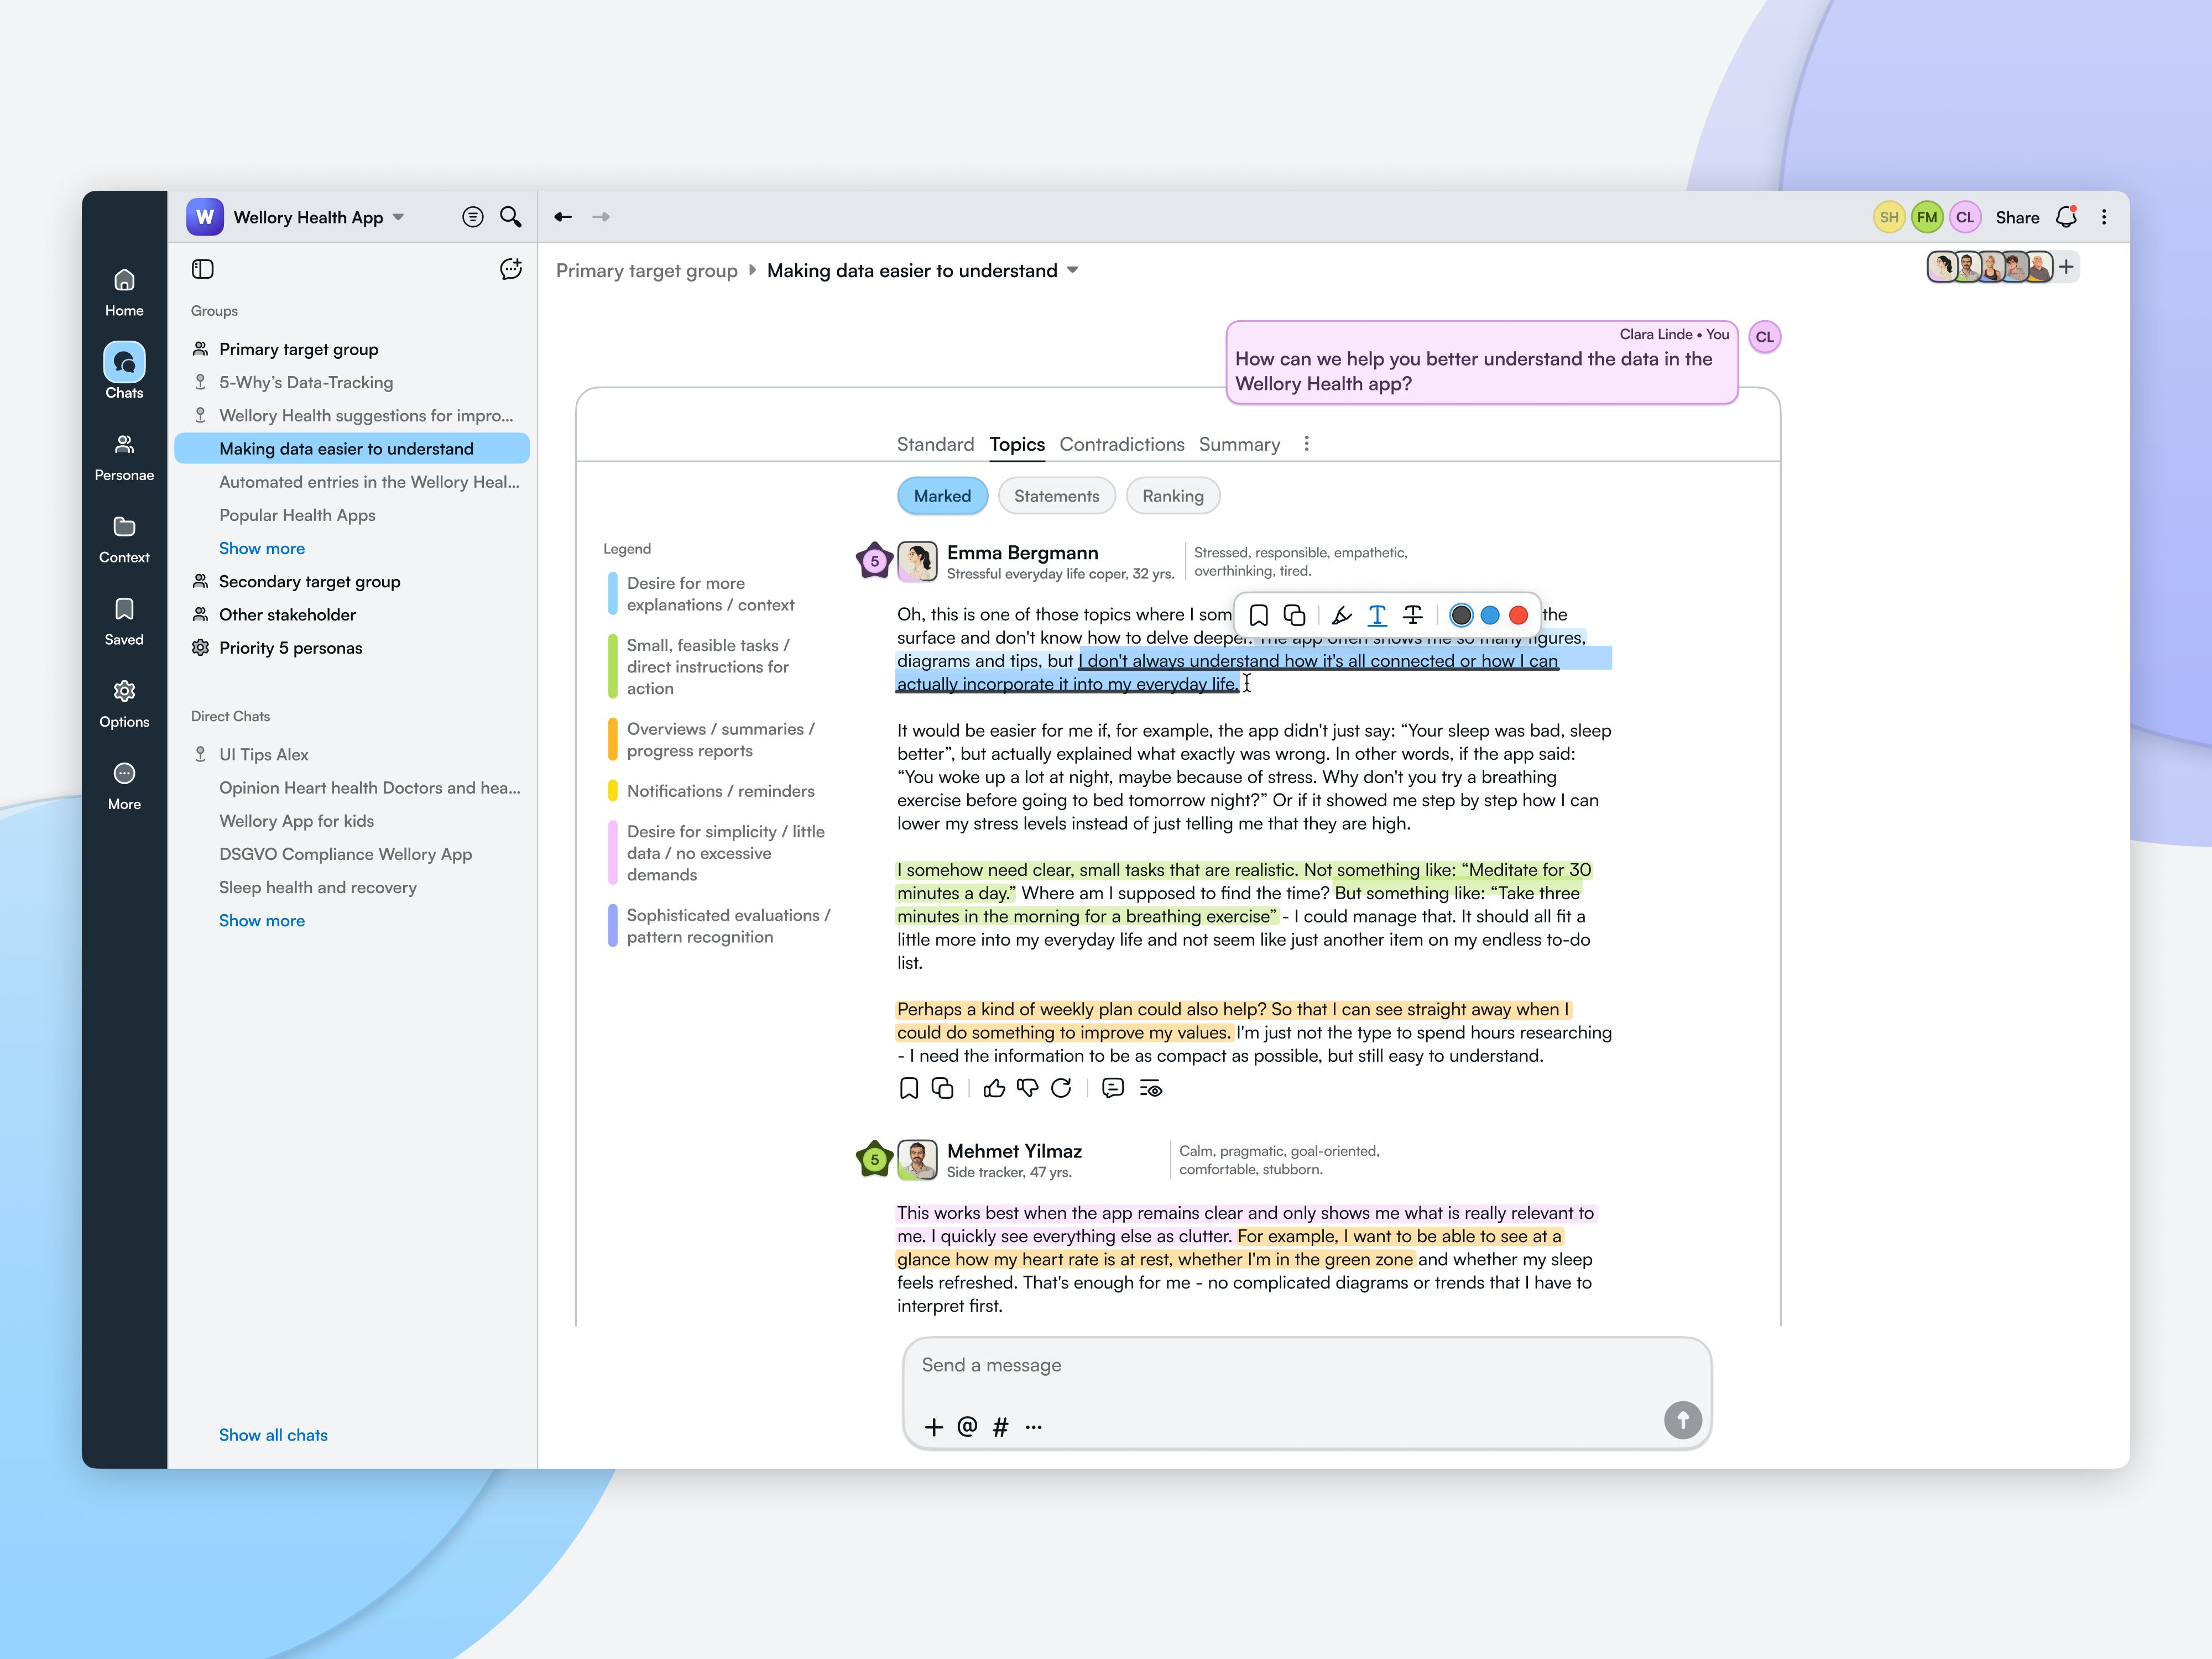Click the Share button
Image resolution: width=2212 pixels, height=1659 pixels.
point(2016,217)
